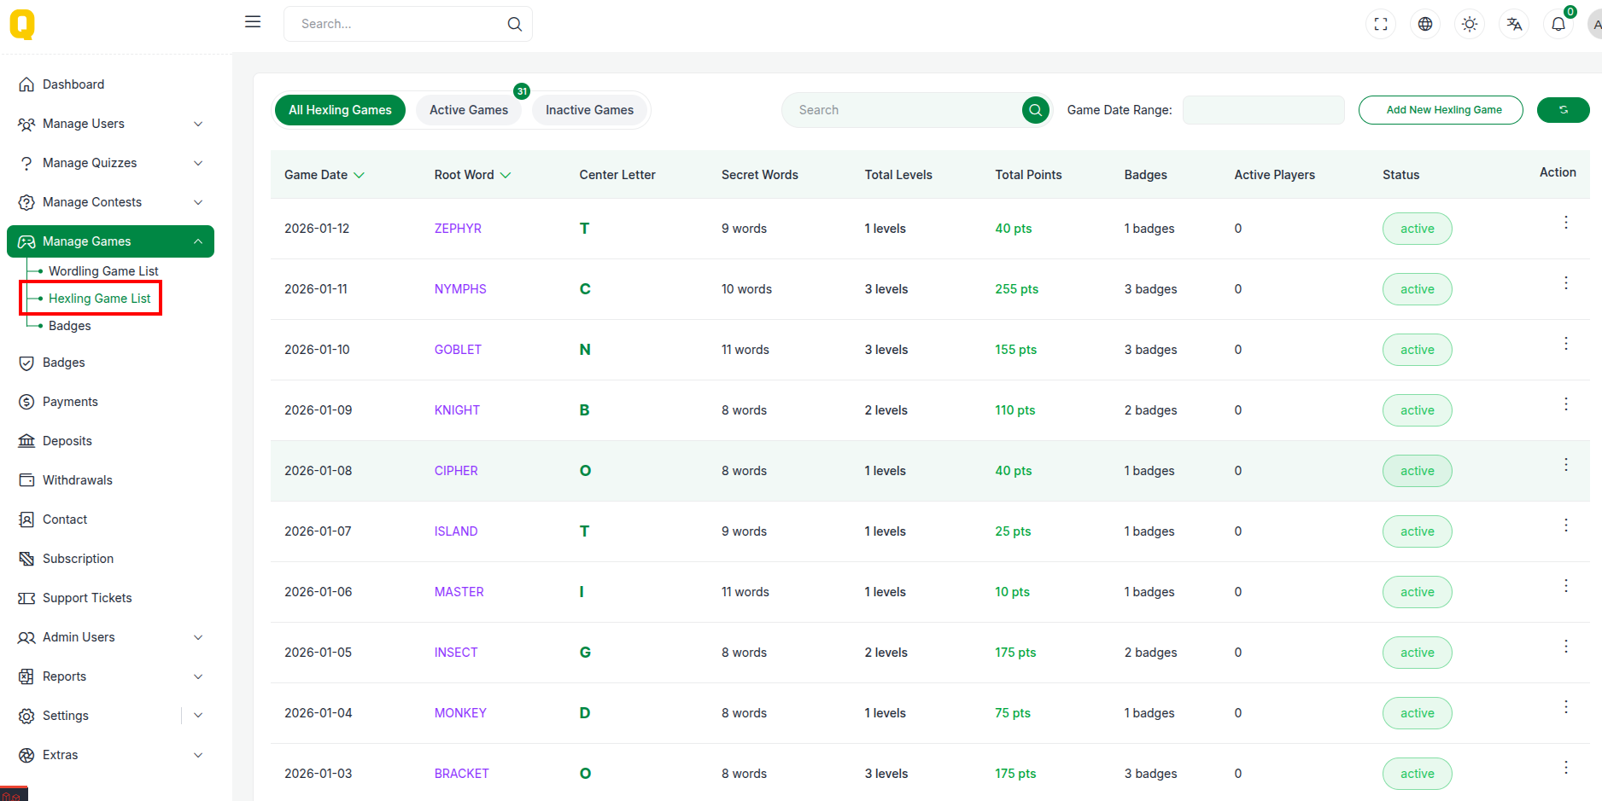Switch to the Inactive Games tab
This screenshot has width=1602, height=801.
(x=589, y=110)
